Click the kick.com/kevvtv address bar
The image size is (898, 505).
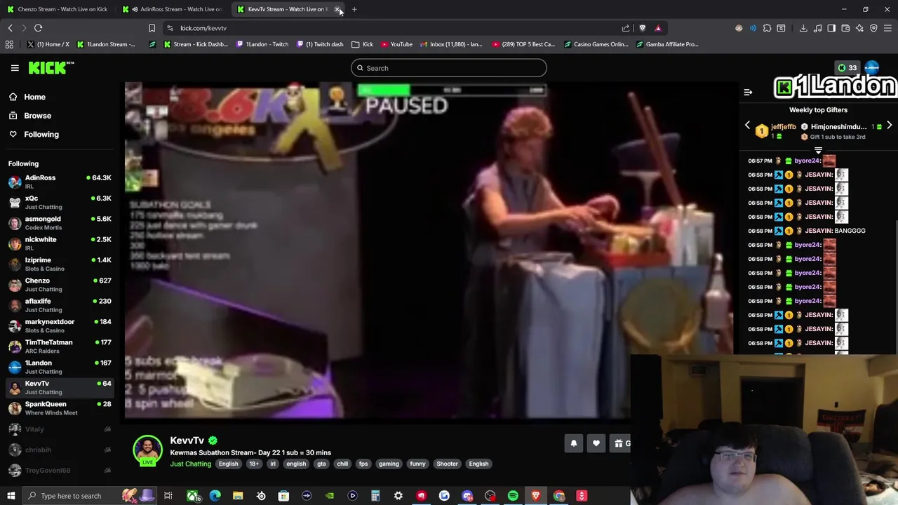point(393,28)
